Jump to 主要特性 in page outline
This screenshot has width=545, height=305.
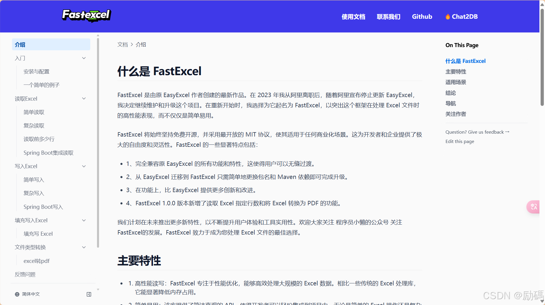[x=456, y=72]
